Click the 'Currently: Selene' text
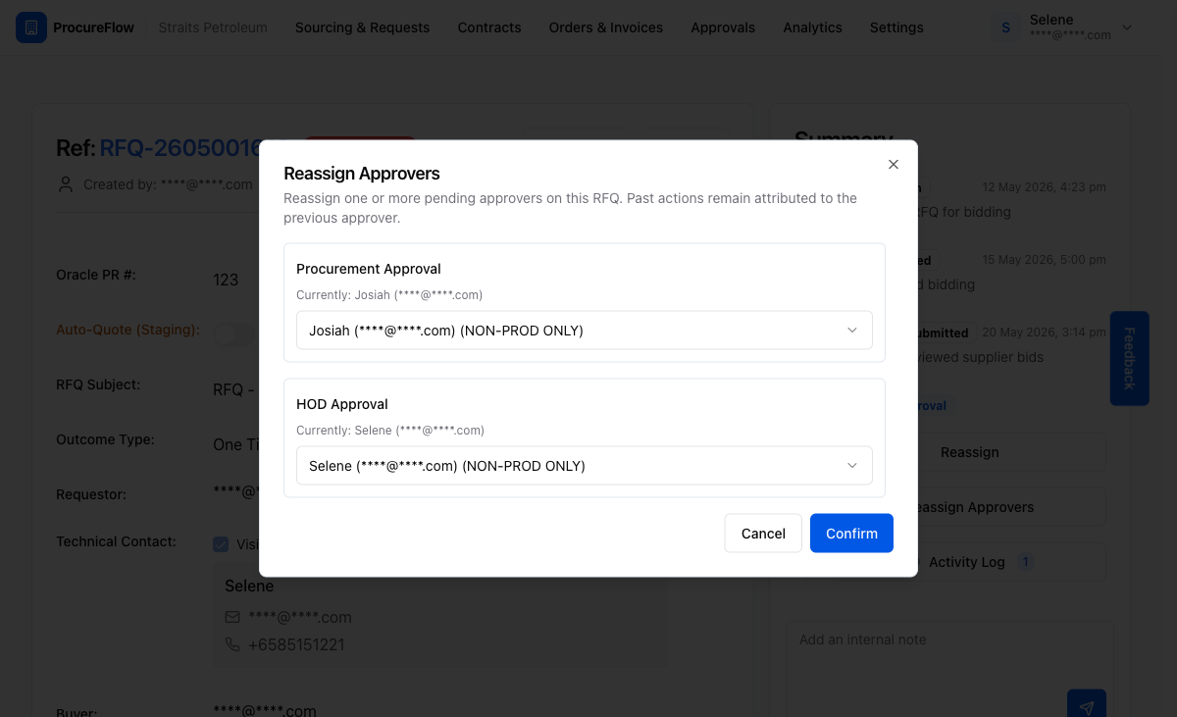Viewport: 1177px width, 717px height. (x=390, y=430)
